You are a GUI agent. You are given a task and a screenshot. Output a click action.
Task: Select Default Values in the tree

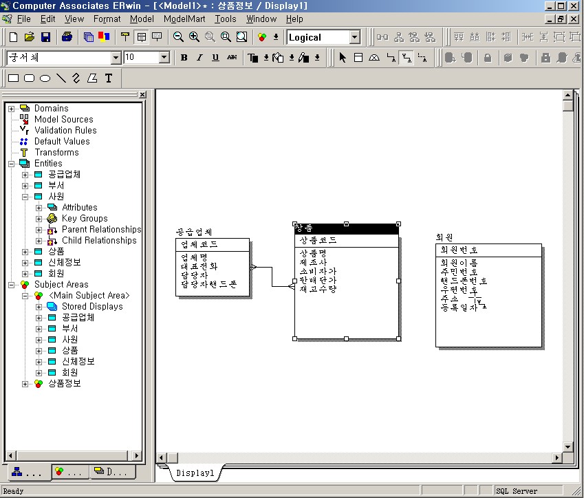(x=62, y=141)
